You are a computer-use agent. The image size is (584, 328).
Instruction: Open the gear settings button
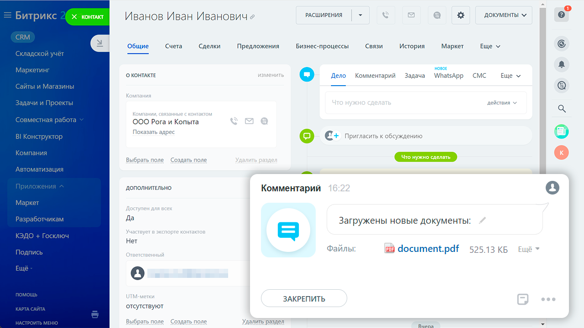point(461,15)
